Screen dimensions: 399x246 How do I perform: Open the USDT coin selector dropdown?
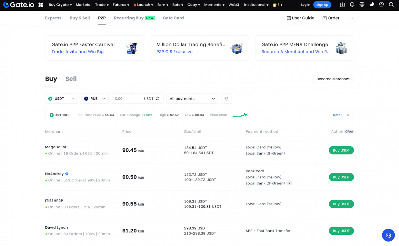(x=61, y=99)
